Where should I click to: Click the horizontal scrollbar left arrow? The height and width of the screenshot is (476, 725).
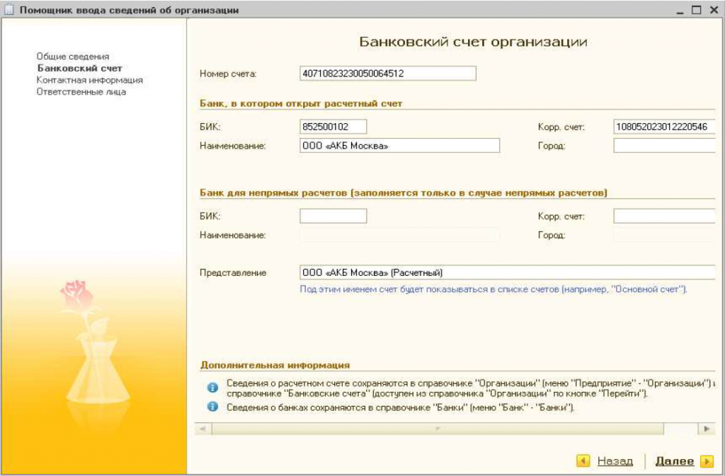202,429
